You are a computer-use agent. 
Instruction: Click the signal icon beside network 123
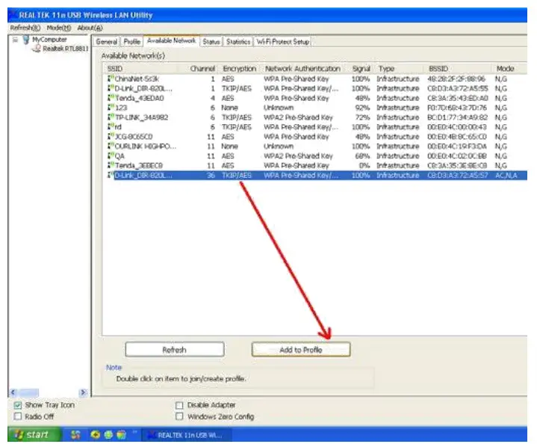[111, 108]
